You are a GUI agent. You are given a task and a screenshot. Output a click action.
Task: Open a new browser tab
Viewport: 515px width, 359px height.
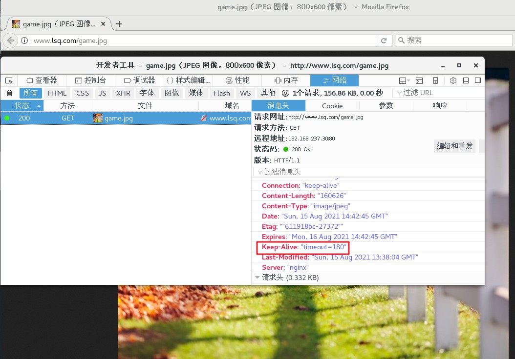click(119, 24)
